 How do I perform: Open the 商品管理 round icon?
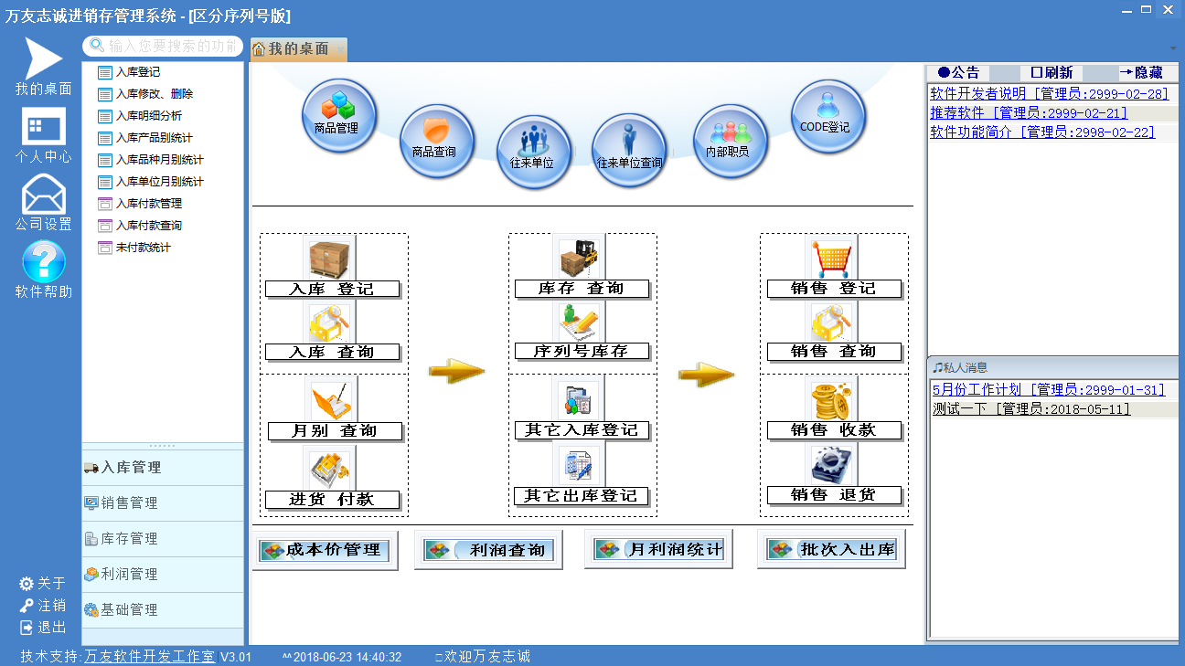pos(339,116)
